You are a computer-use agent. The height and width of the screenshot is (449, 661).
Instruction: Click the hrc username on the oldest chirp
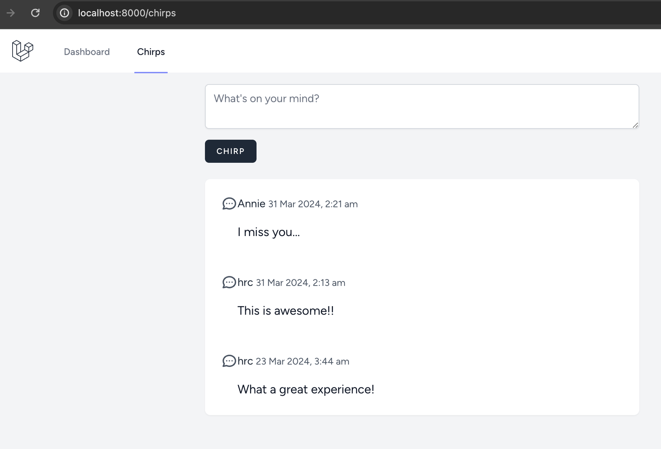pos(245,361)
